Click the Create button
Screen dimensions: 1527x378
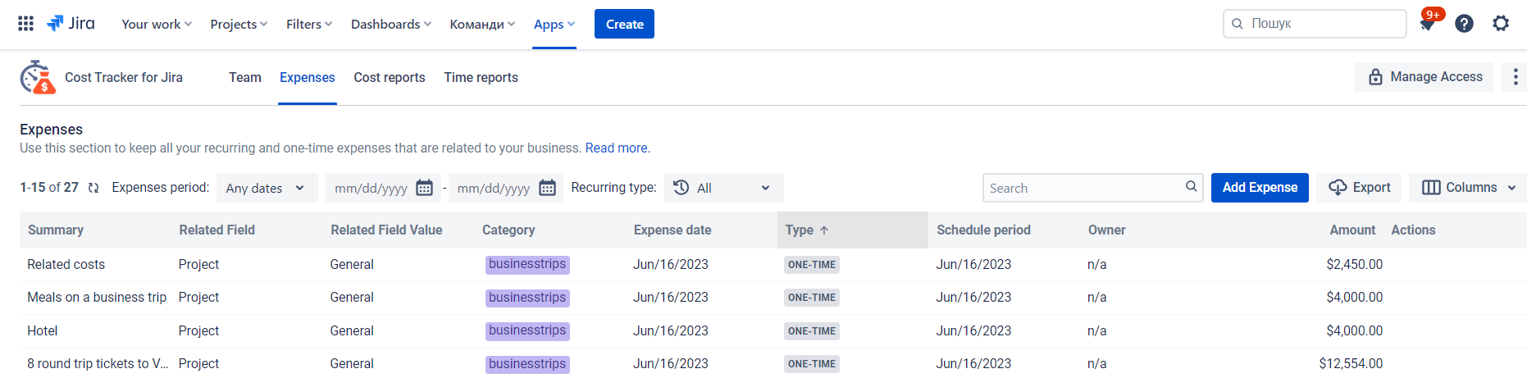click(624, 24)
